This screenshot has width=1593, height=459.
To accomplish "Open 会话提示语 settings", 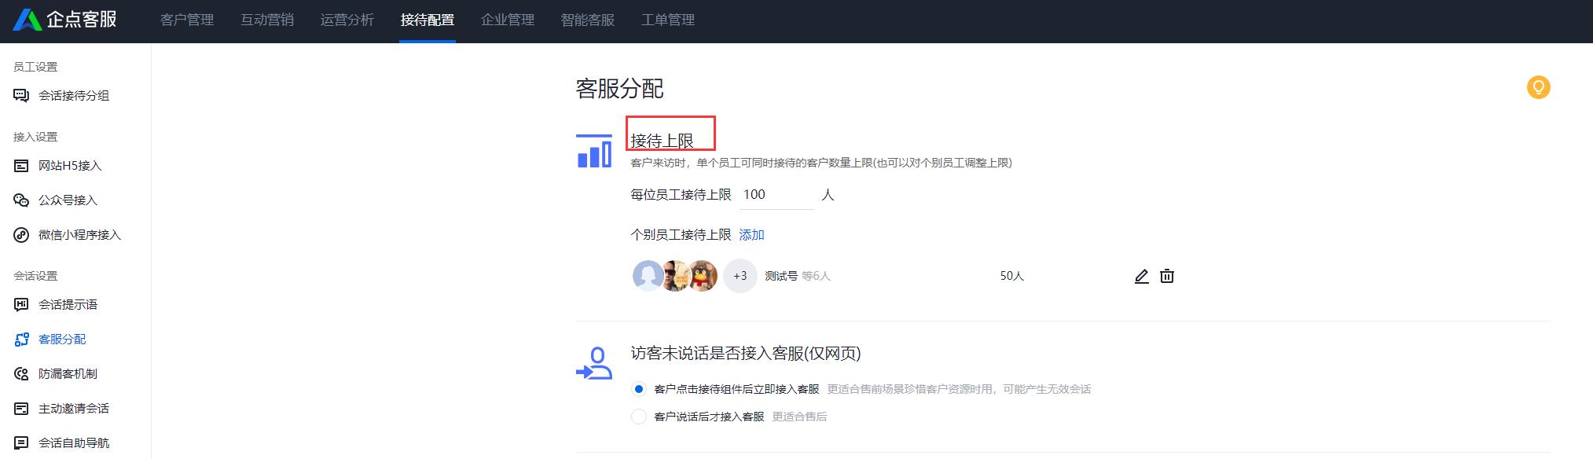I will (68, 305).
